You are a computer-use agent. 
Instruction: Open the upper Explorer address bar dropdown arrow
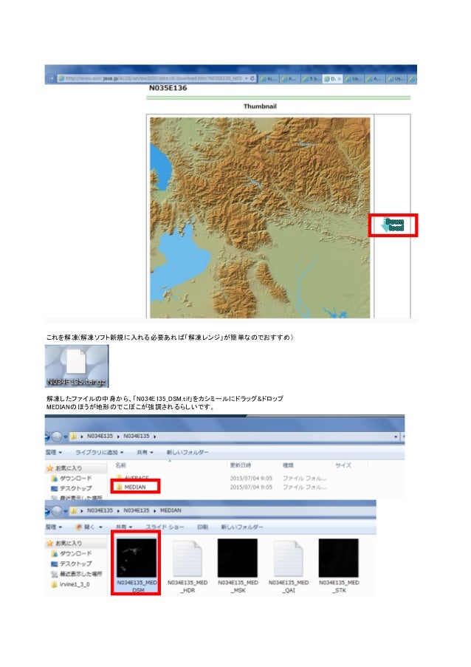pyautogui.click(x=396, y=437)
